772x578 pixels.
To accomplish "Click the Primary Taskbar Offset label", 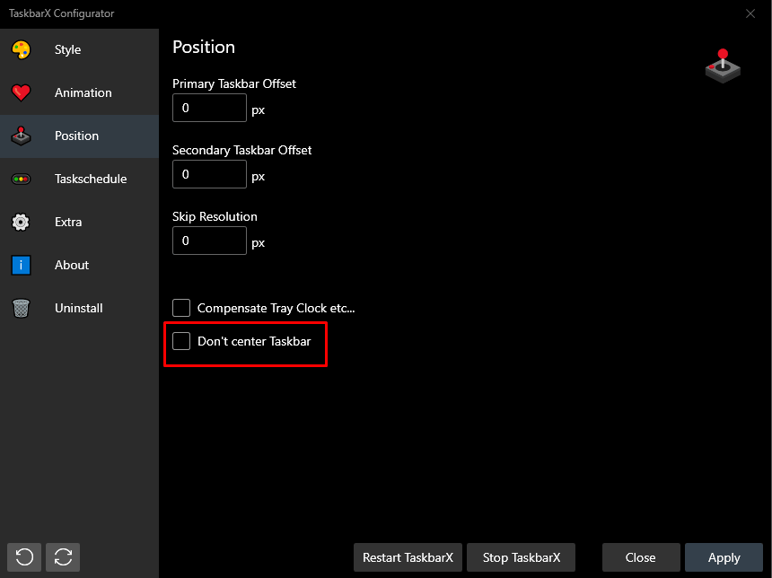I will pos(234,83).
